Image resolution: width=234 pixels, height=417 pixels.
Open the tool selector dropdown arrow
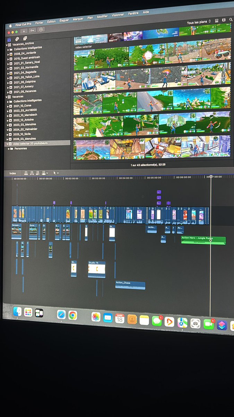point(58,173)
